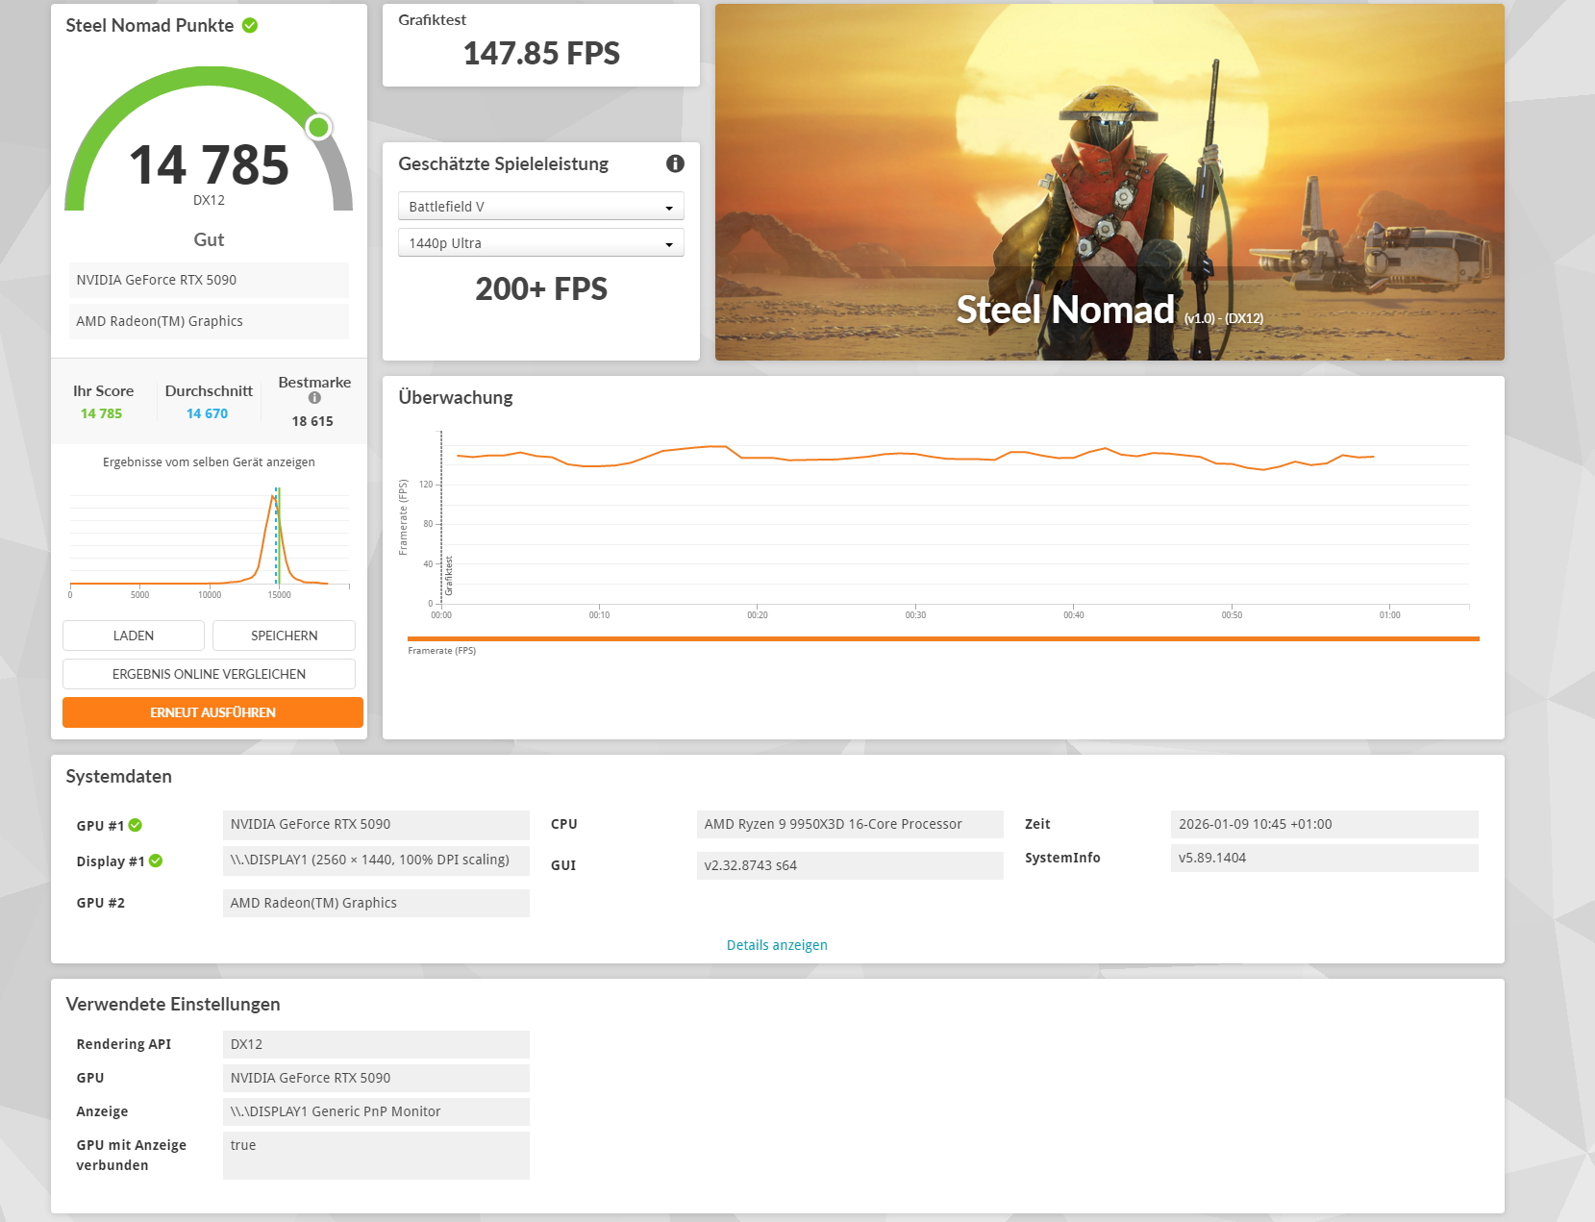Click the Zeit value 2026-01-09 10:45
The width and height of the screenshot is (1595, 1222).
coord(1324,824)
